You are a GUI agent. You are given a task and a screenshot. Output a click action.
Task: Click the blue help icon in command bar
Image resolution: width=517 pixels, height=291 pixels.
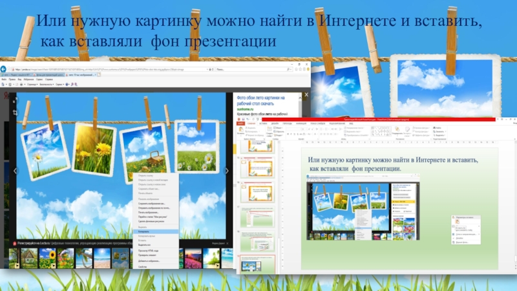pyautogui.click(x=67, y=85)
